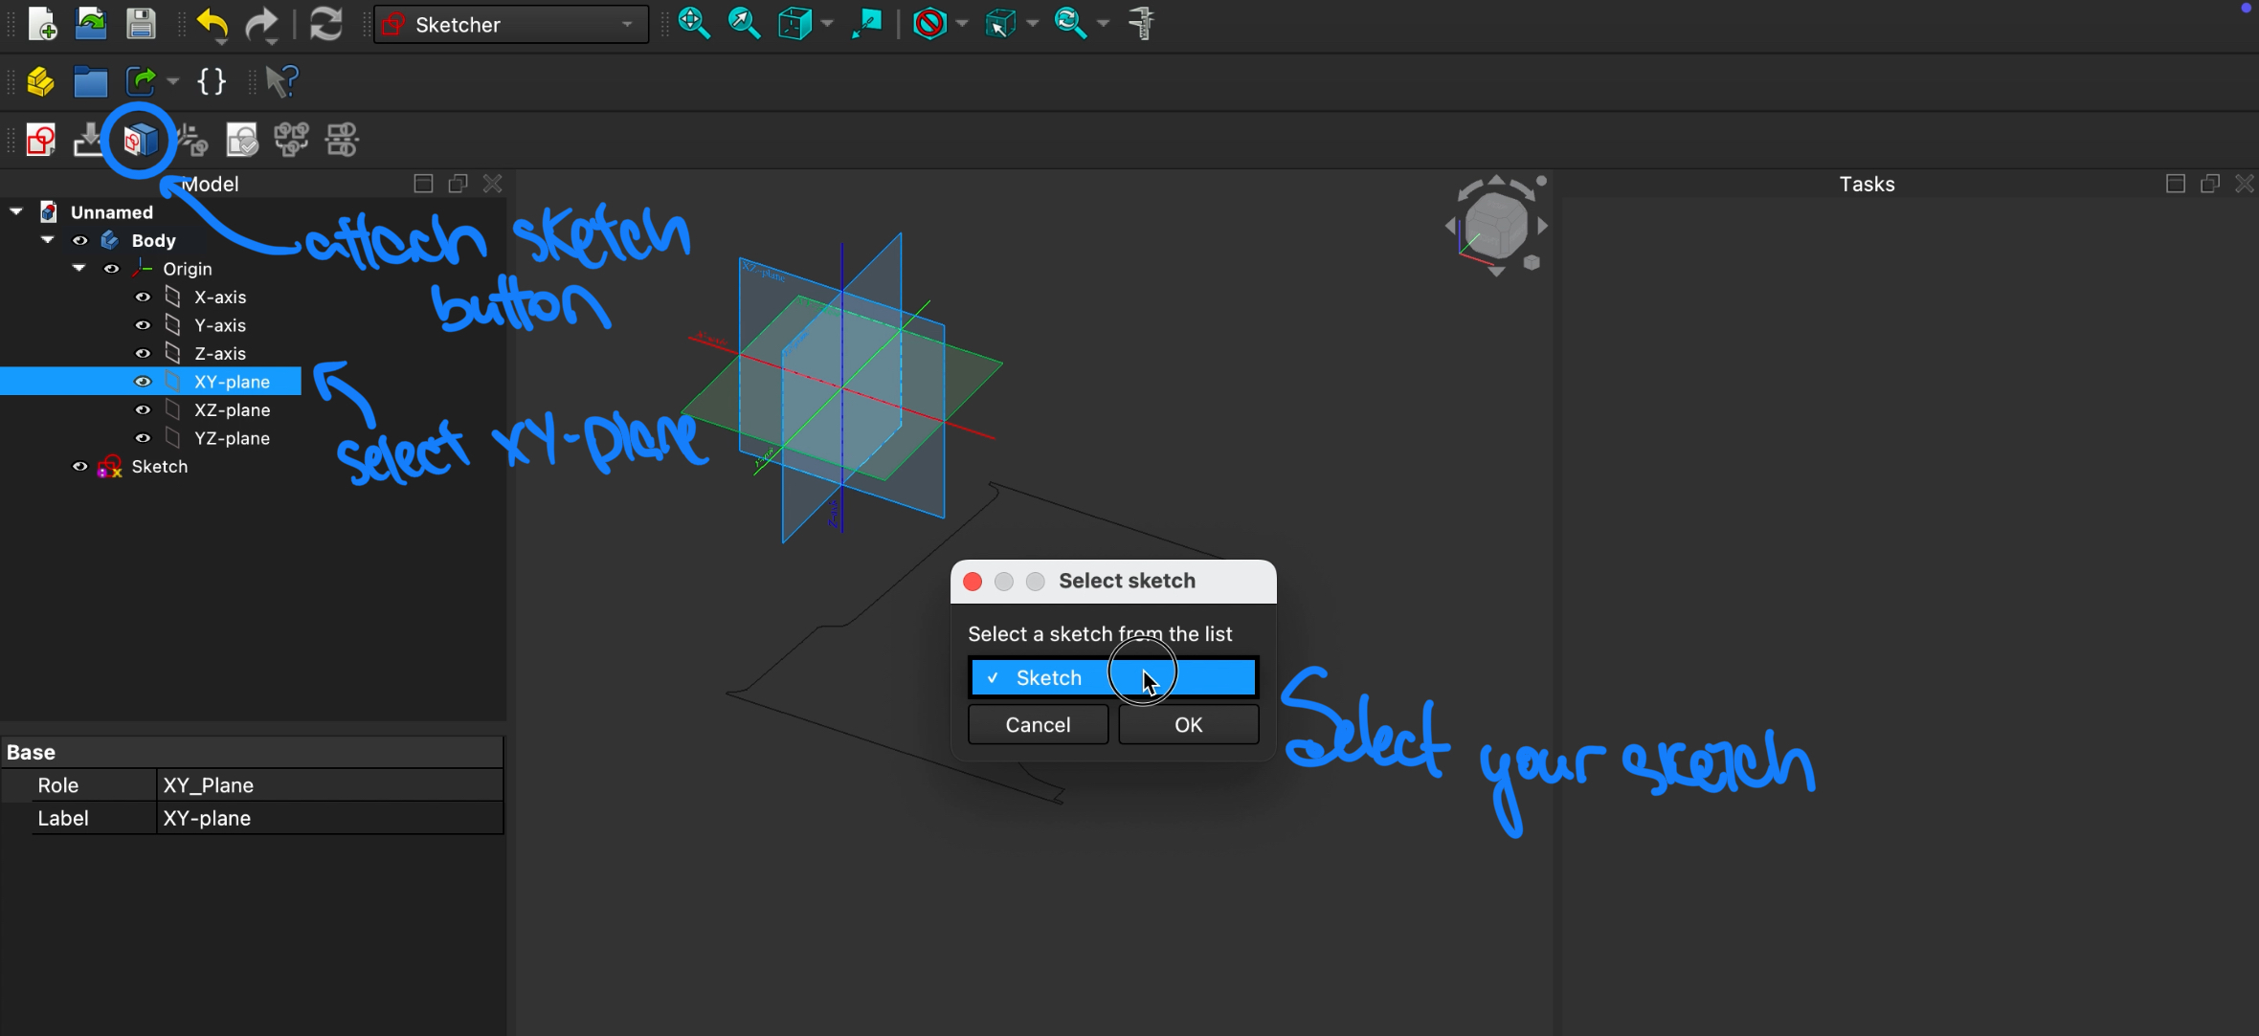Select YZ-plane in the model tree

point(232,438)
